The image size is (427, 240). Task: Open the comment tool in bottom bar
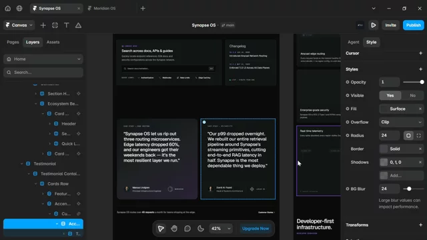click(x=187, y=229)
